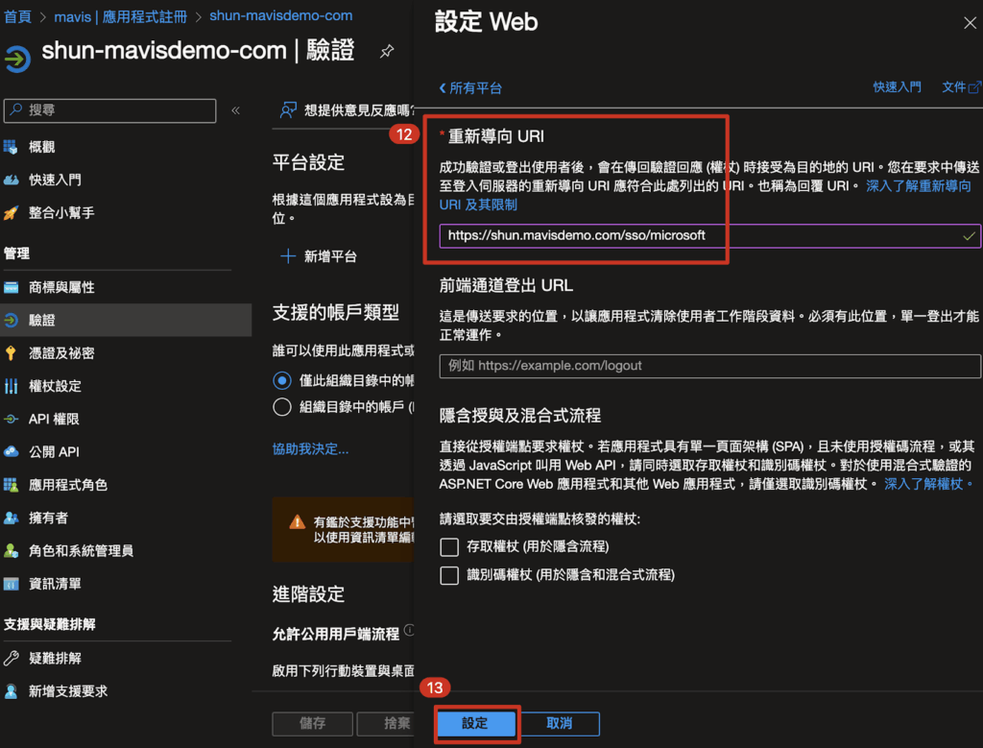This screenshot has height=748, width=983.
Task: Collapse the left navigation sidebar
Action: tap(235, 111)
